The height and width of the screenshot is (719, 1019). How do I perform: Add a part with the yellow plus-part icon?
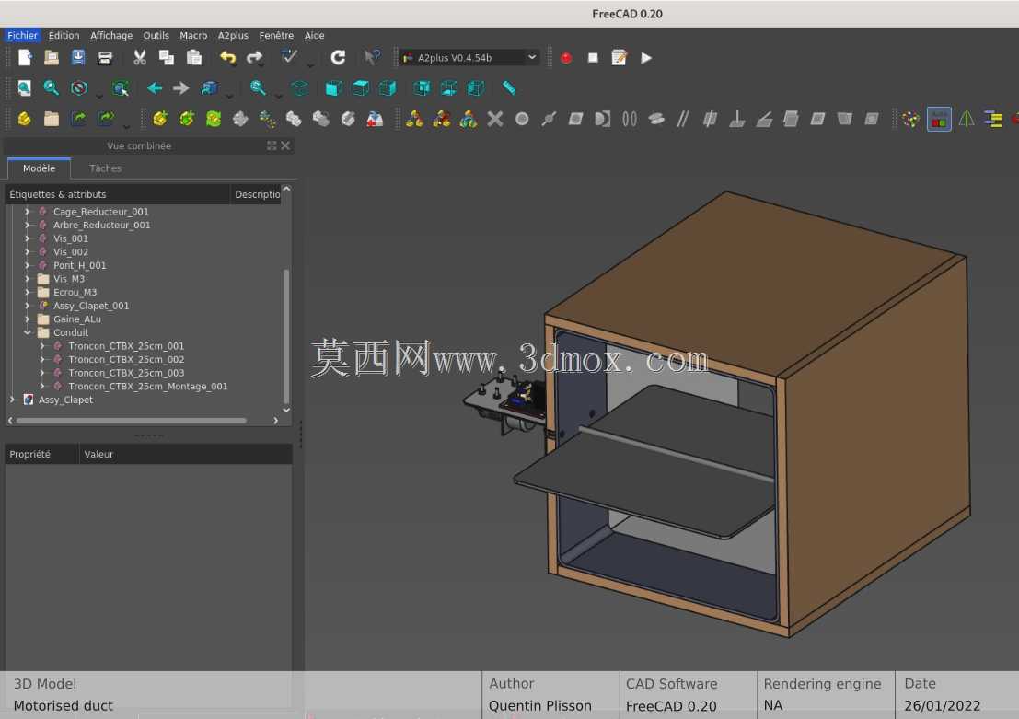160,119
